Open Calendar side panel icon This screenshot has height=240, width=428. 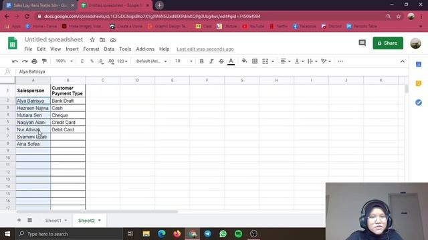coord(419,65)
